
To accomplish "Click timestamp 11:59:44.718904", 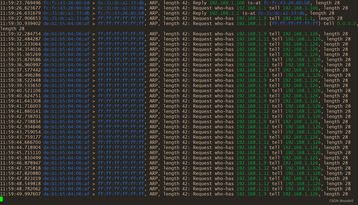I will [x=20, y=148].
